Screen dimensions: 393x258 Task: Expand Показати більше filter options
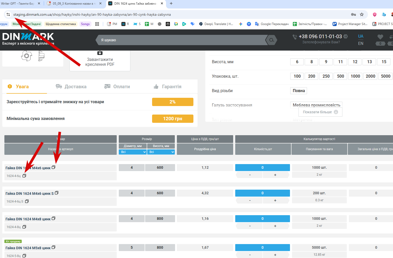tap(320, 112)
